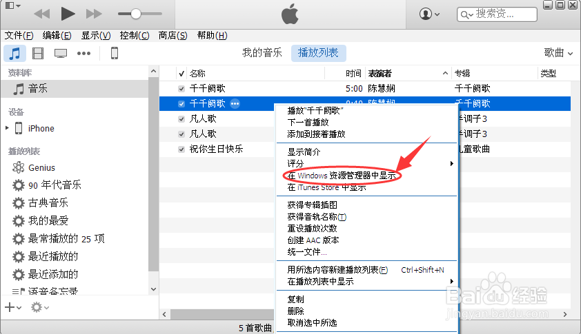Open the more media types ellipsis

(x=83, y=53)
